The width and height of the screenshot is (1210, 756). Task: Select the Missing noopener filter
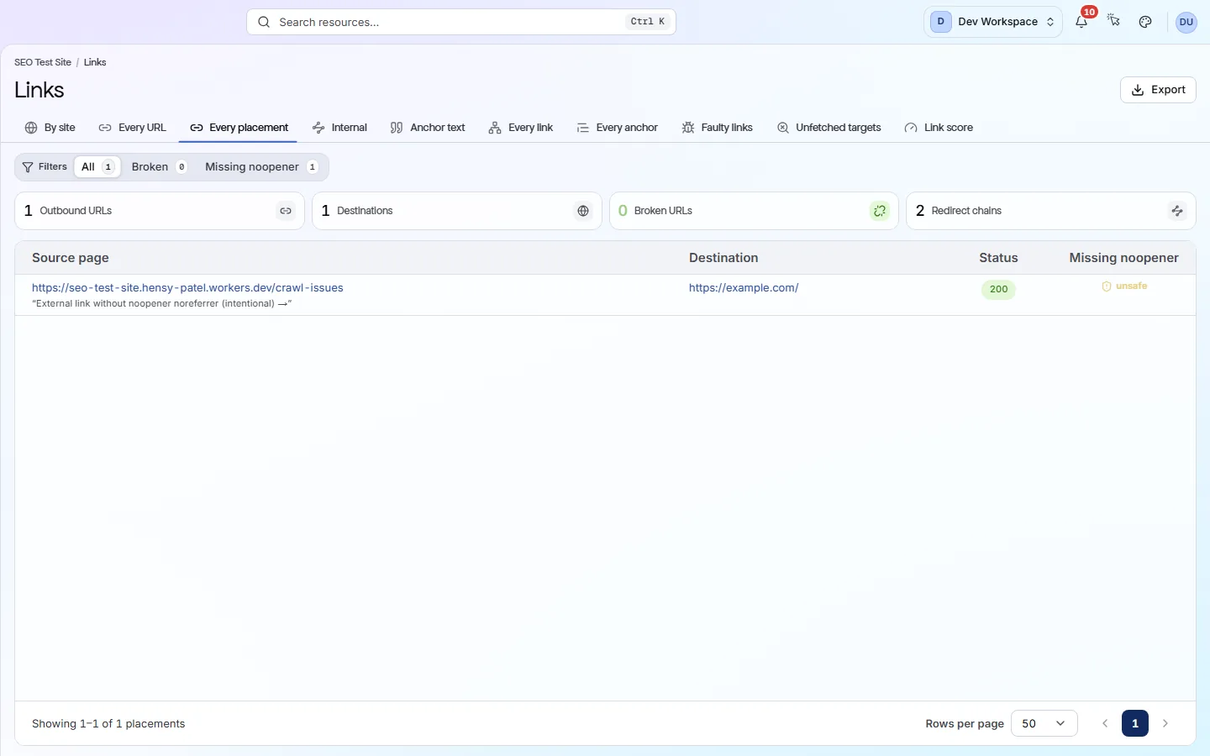pos(261,167)
